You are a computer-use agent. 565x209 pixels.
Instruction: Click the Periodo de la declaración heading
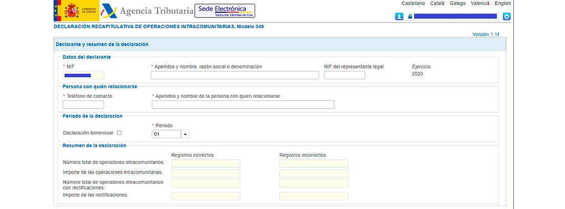click(x=93, y=116)
